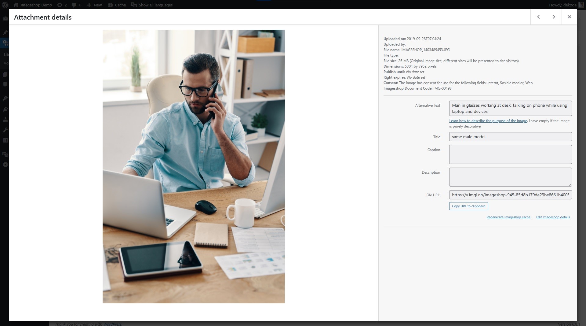The width and height of the screenshot is (586, 326).
Task: Open the Learn how to describe the purpose link
Action: pos(488,121)
